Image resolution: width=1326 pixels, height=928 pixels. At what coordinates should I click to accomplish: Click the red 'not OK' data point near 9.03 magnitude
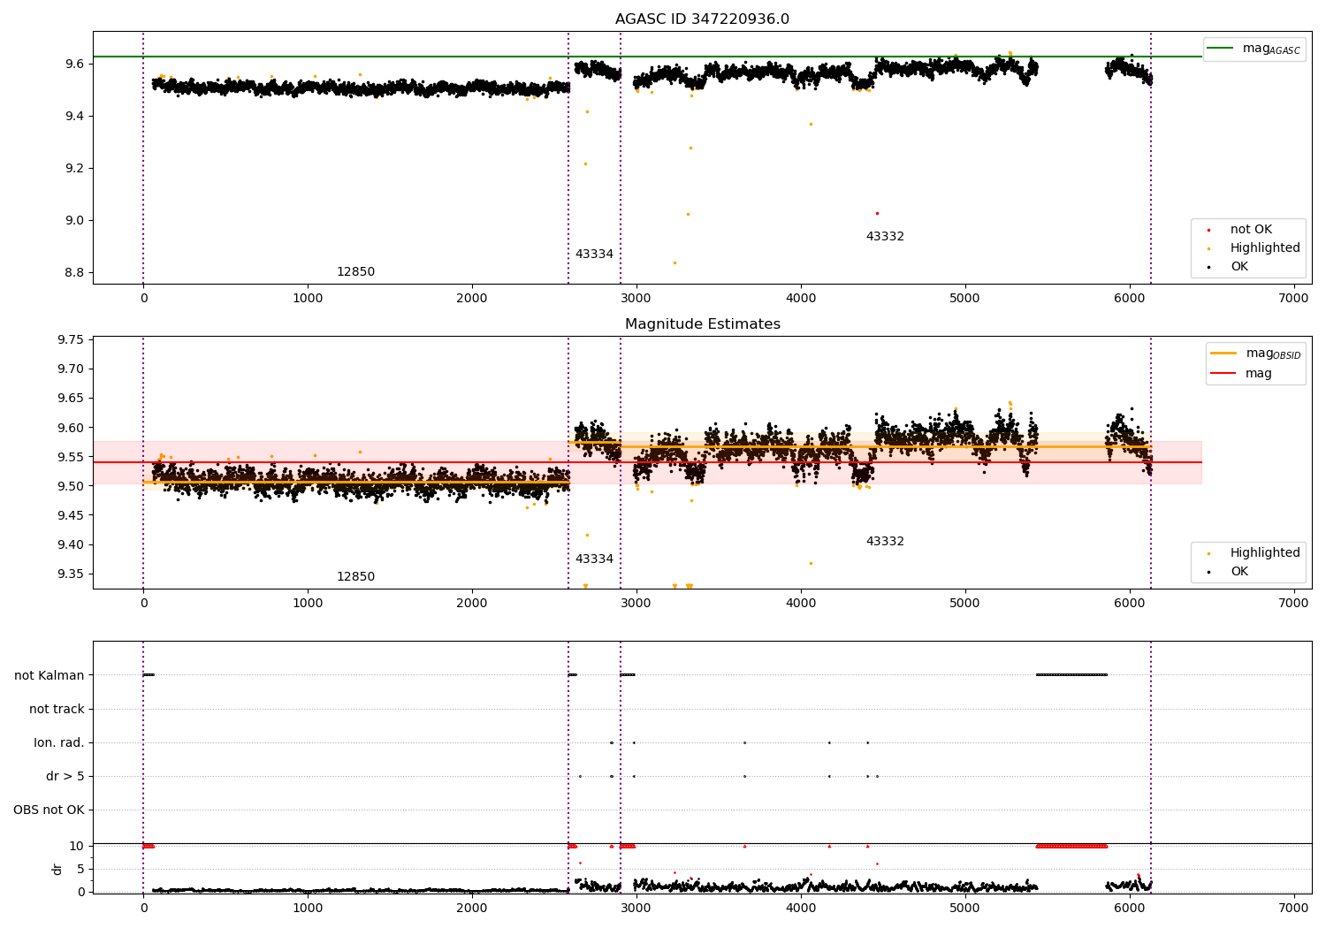[877, 213]
